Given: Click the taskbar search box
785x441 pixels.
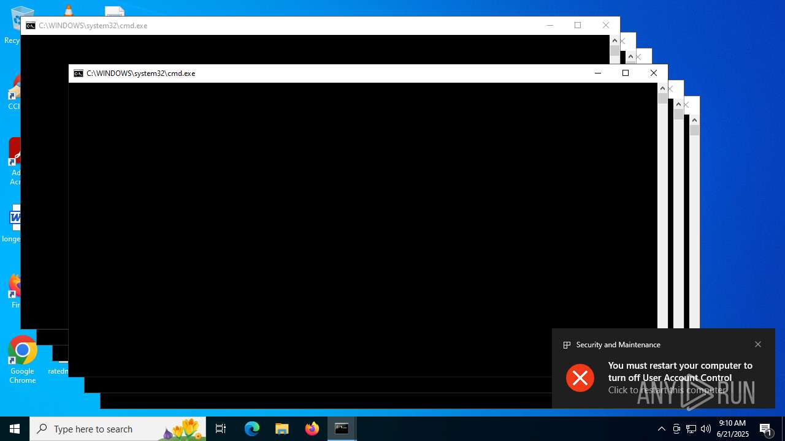Looking at the screenshot, I should tap(118, 429).
